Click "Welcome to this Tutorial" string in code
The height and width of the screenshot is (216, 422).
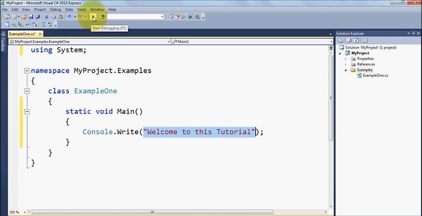[x=199, y=132]
